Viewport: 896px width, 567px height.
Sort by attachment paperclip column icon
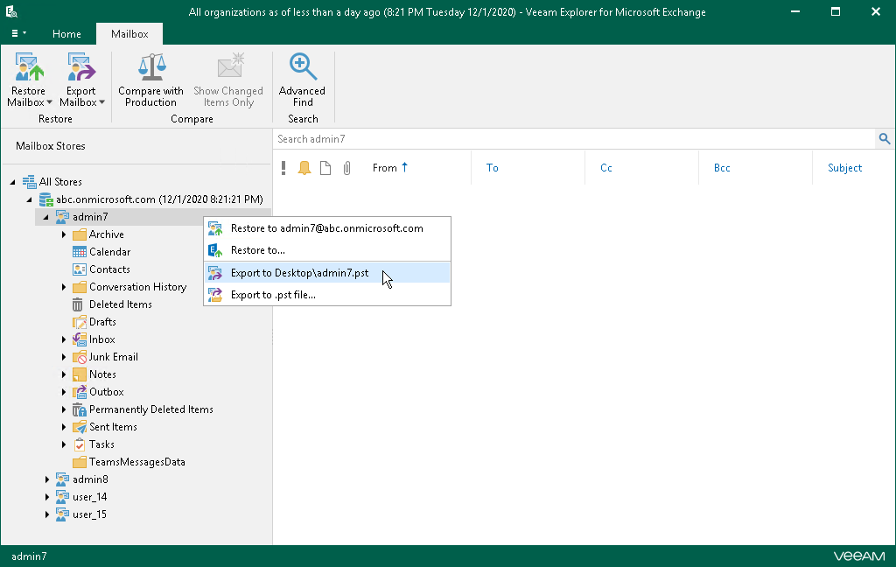pyautogui.click(x=346, y=167)
